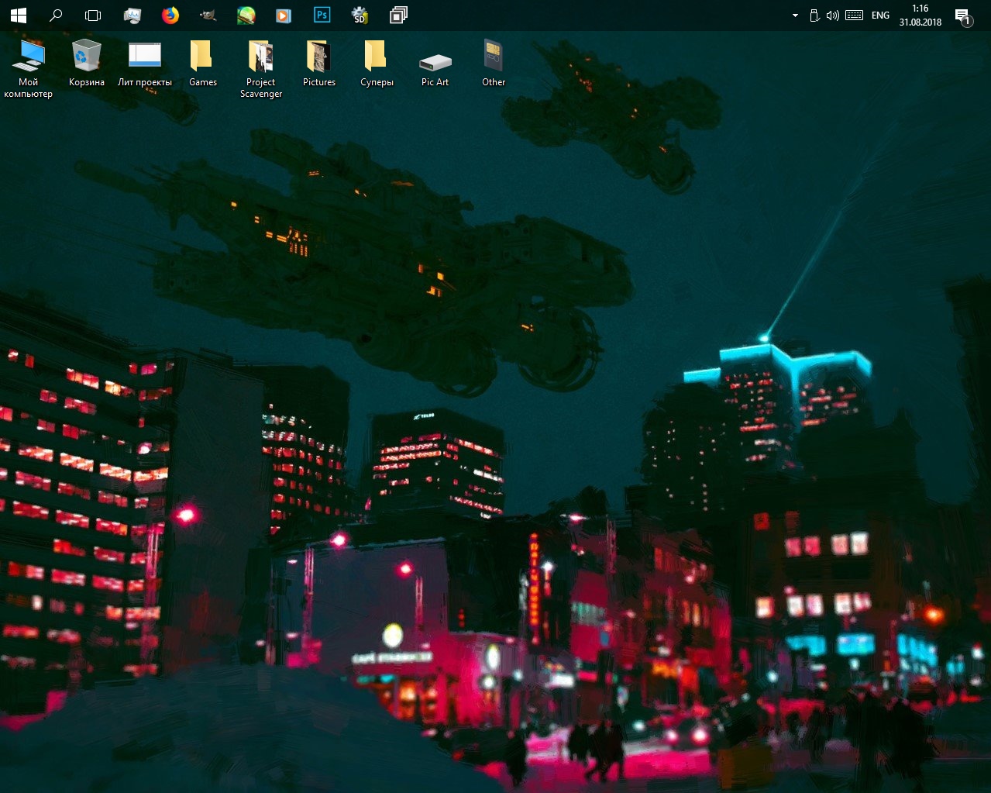Launch Firefox from the taskbar
The width and height of the screenshot is (991, 793).
tap(170, 16)
